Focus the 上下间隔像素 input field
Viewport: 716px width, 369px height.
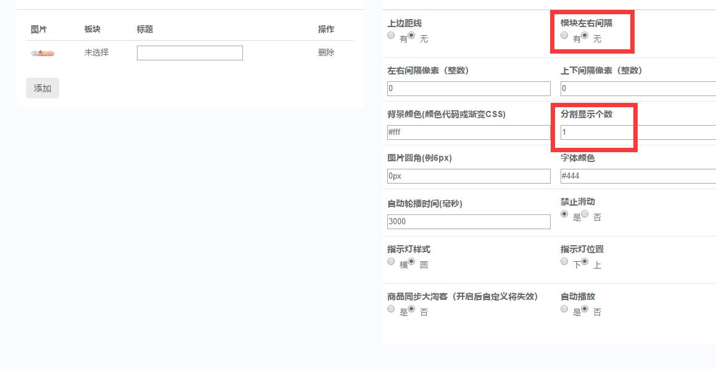pos(638,89)
